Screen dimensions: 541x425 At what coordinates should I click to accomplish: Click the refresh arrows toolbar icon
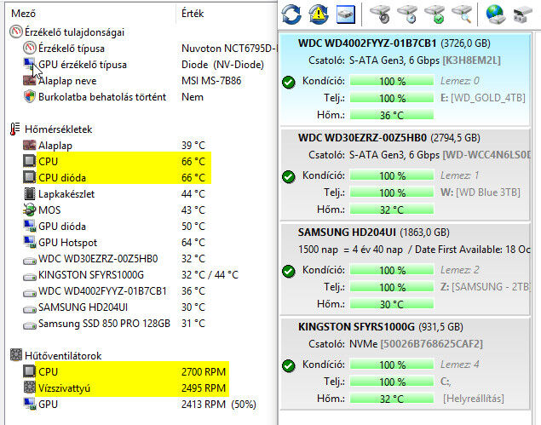(291, 14)
